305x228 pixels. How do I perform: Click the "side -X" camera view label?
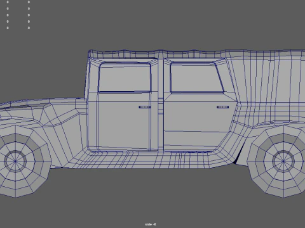tap(151, 224)
